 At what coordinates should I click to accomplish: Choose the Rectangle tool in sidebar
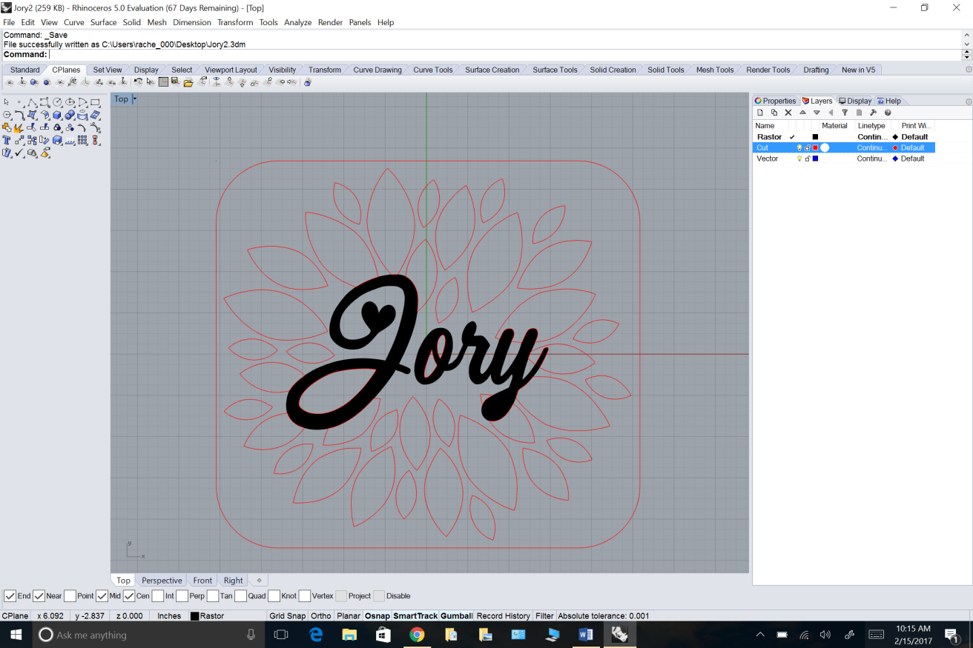pos(95,102)
